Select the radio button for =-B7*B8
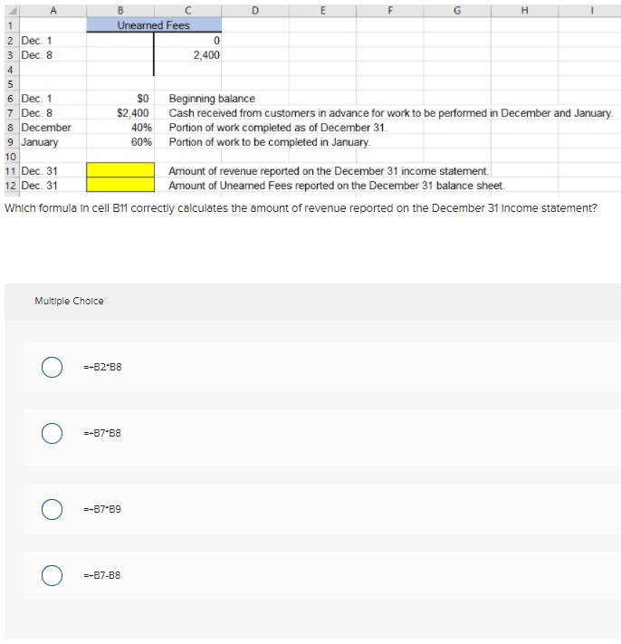The height and width of the screenshot is (644, 621). pos(52,433)
